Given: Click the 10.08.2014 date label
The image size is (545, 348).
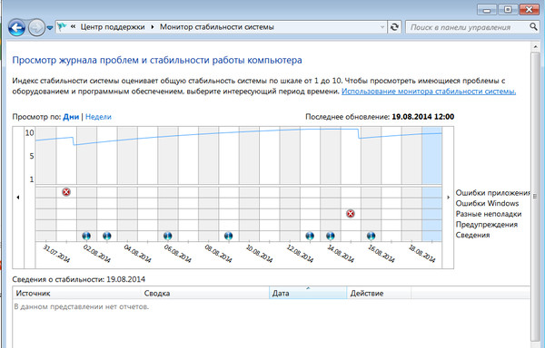Looking at the screenshot, I should [x=259, y=254].
